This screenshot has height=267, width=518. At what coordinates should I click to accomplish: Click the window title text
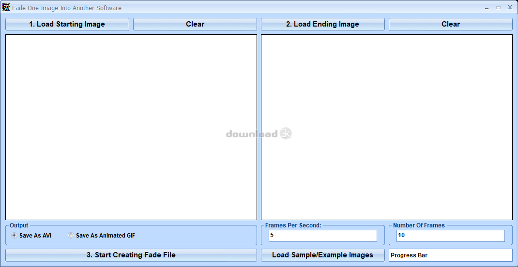[67, 8]
